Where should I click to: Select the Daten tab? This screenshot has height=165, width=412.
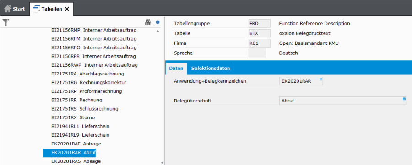(x=176, y=68)
